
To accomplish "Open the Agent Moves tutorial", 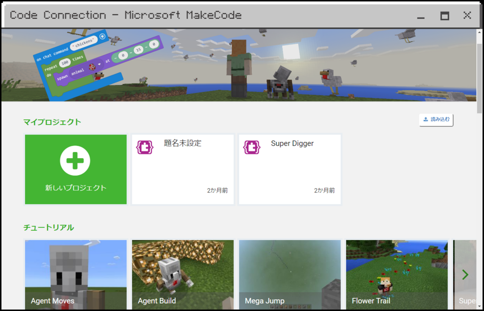I will [76, 275].
